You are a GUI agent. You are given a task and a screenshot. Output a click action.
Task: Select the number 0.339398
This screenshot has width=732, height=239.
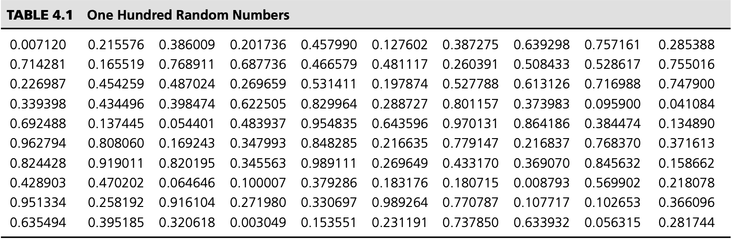coord(38,104)
